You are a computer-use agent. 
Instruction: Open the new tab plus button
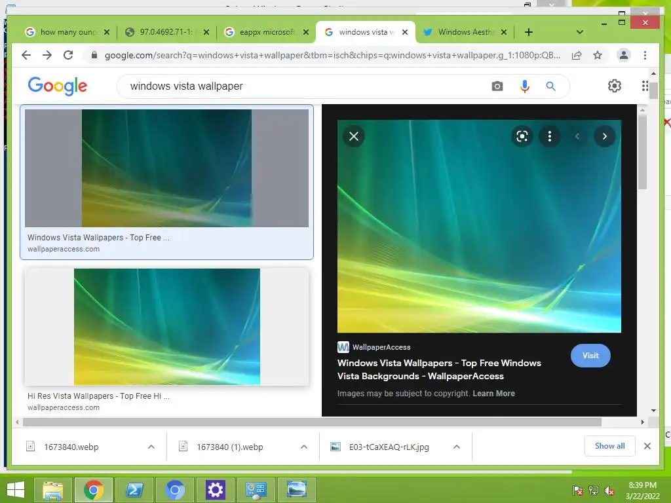pos(529,32)
